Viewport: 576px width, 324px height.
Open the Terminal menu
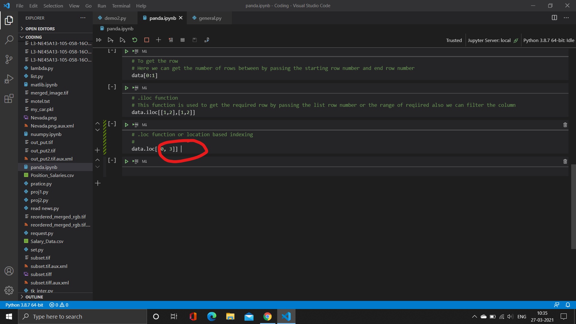[121, 6]
